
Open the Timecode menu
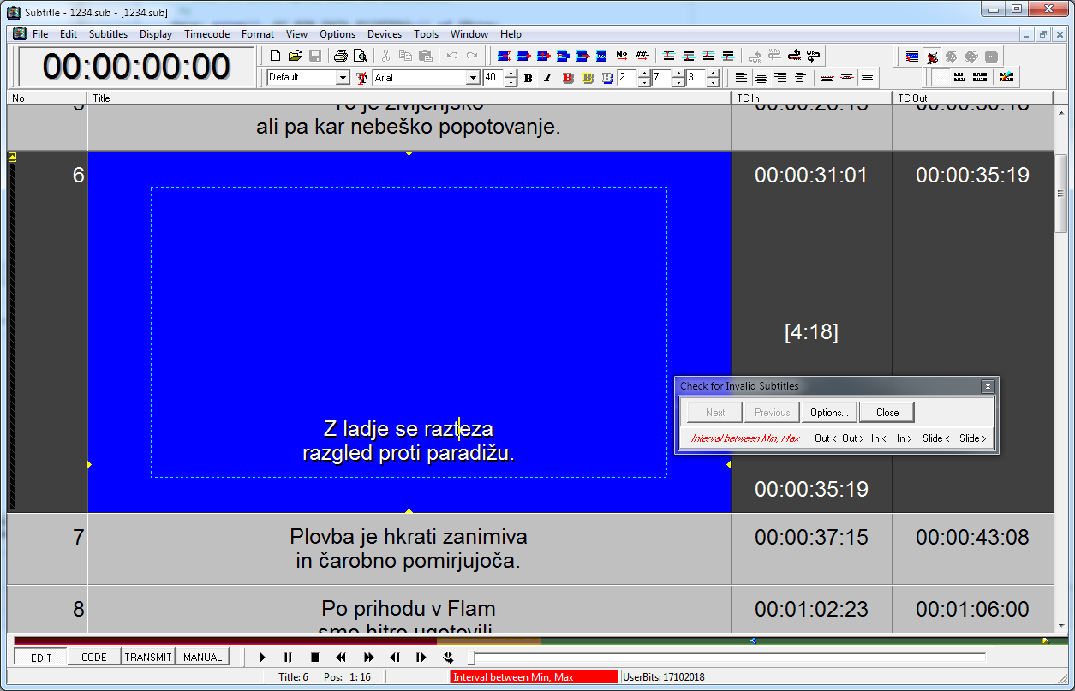(x=206, y=34)
